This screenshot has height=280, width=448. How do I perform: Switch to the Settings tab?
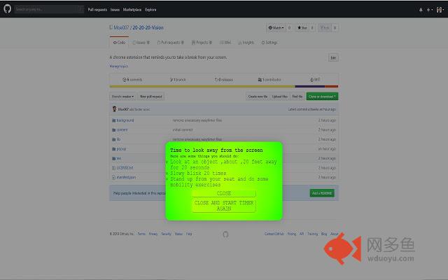click(x=269, y=42)
